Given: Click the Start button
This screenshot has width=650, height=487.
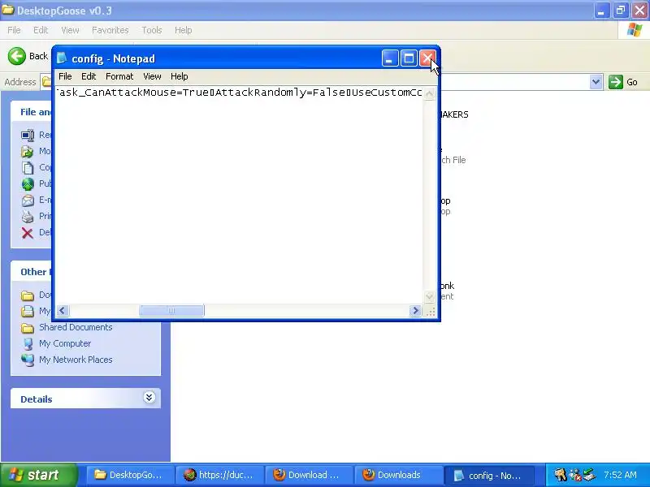Looking at the screenshot, I should 38,475.
